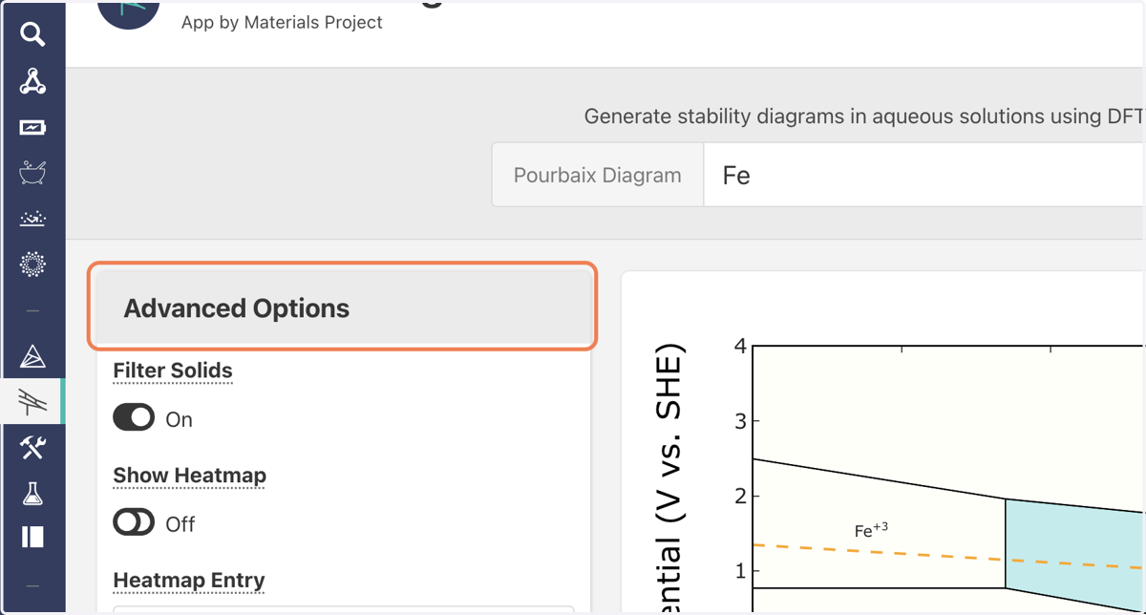Open the battery explorer sidebar icon
The image size is (1146, 615).
click(x=32, y=127)
